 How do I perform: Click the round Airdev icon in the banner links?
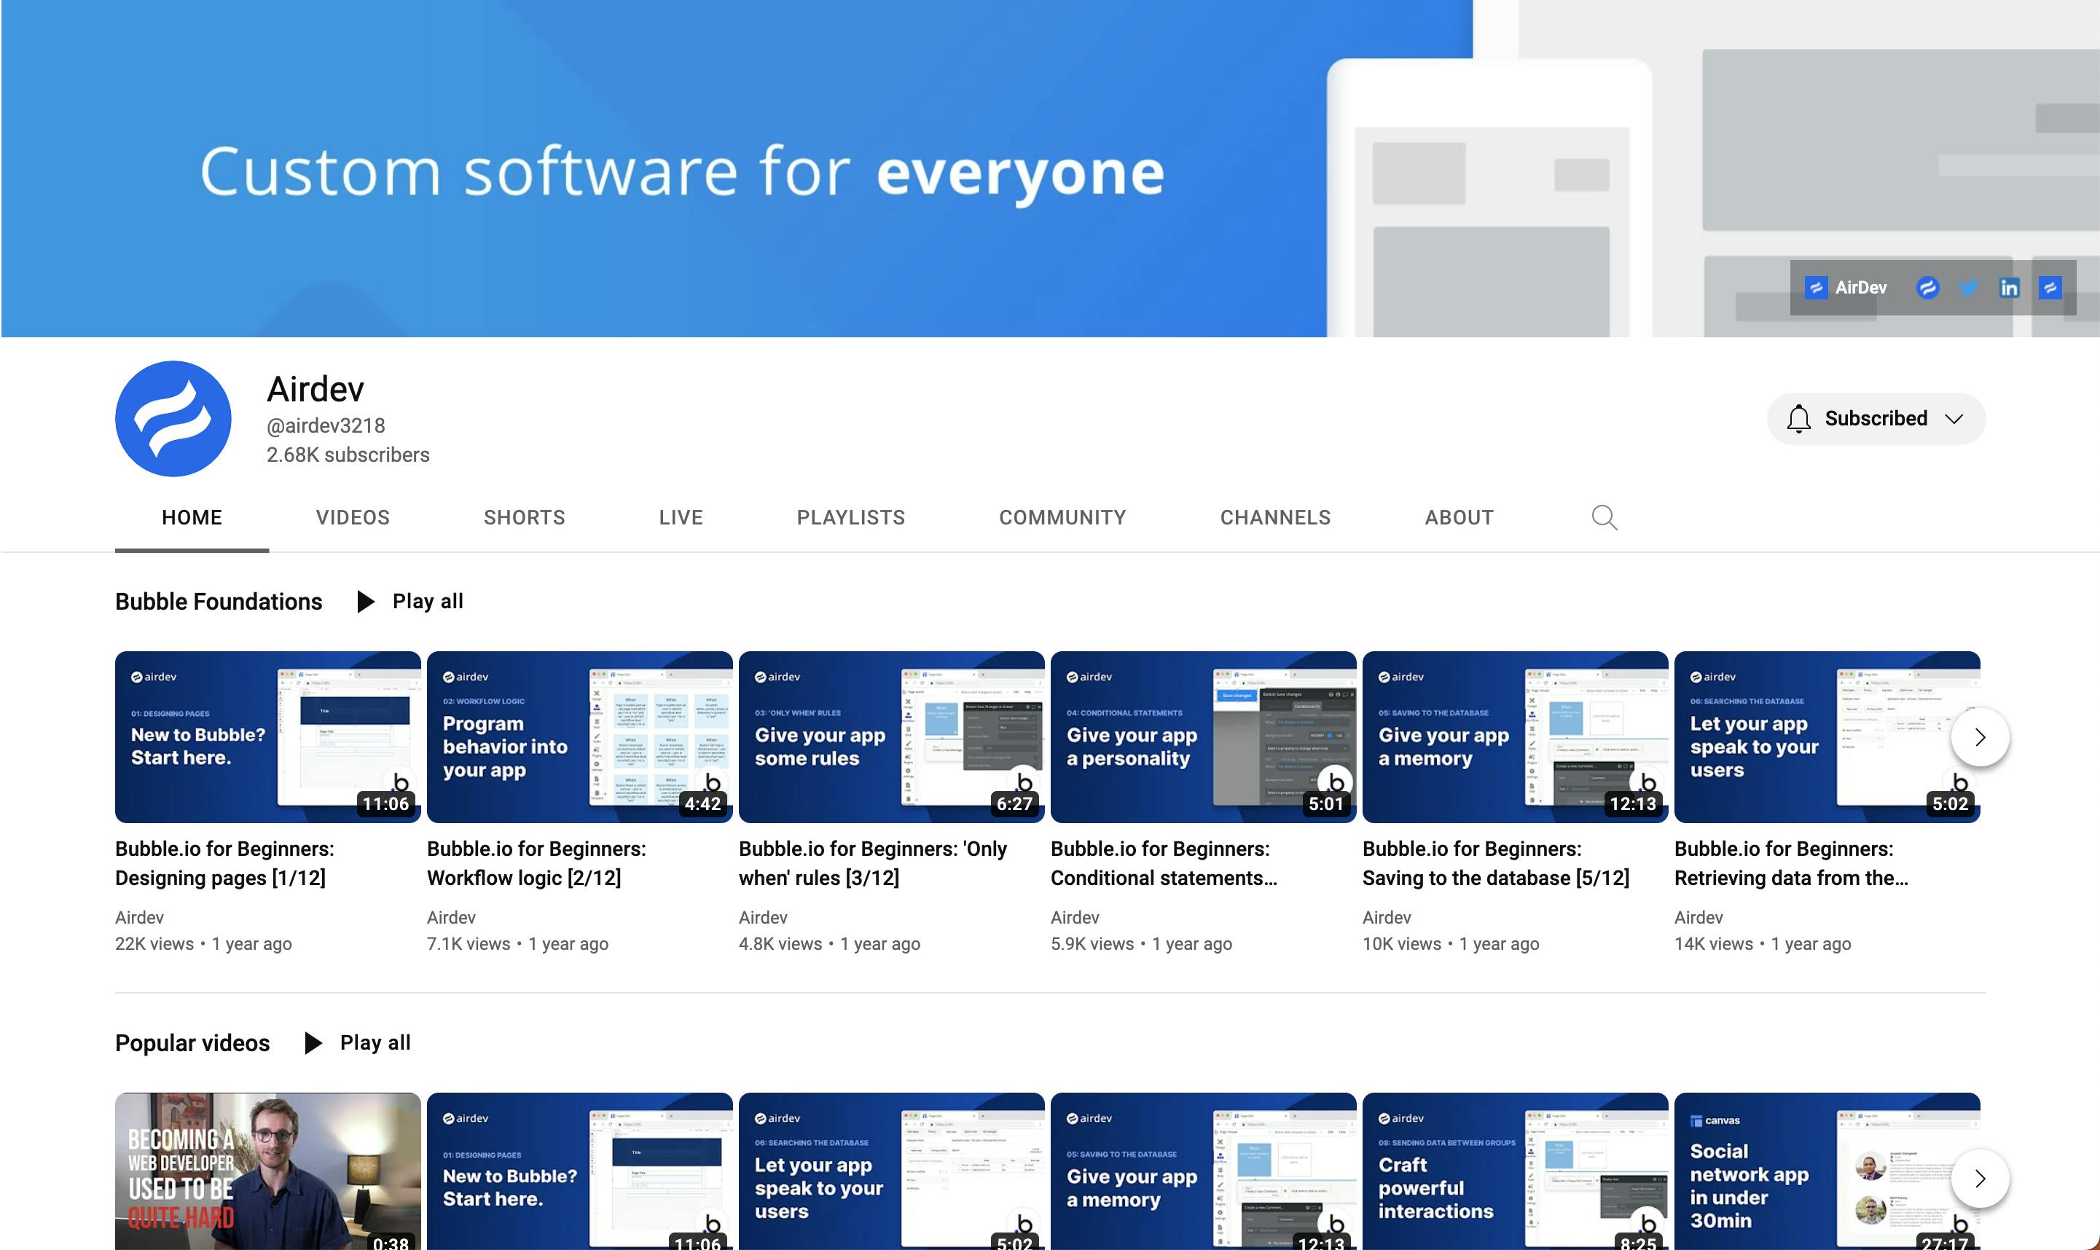click(1927, 288)
